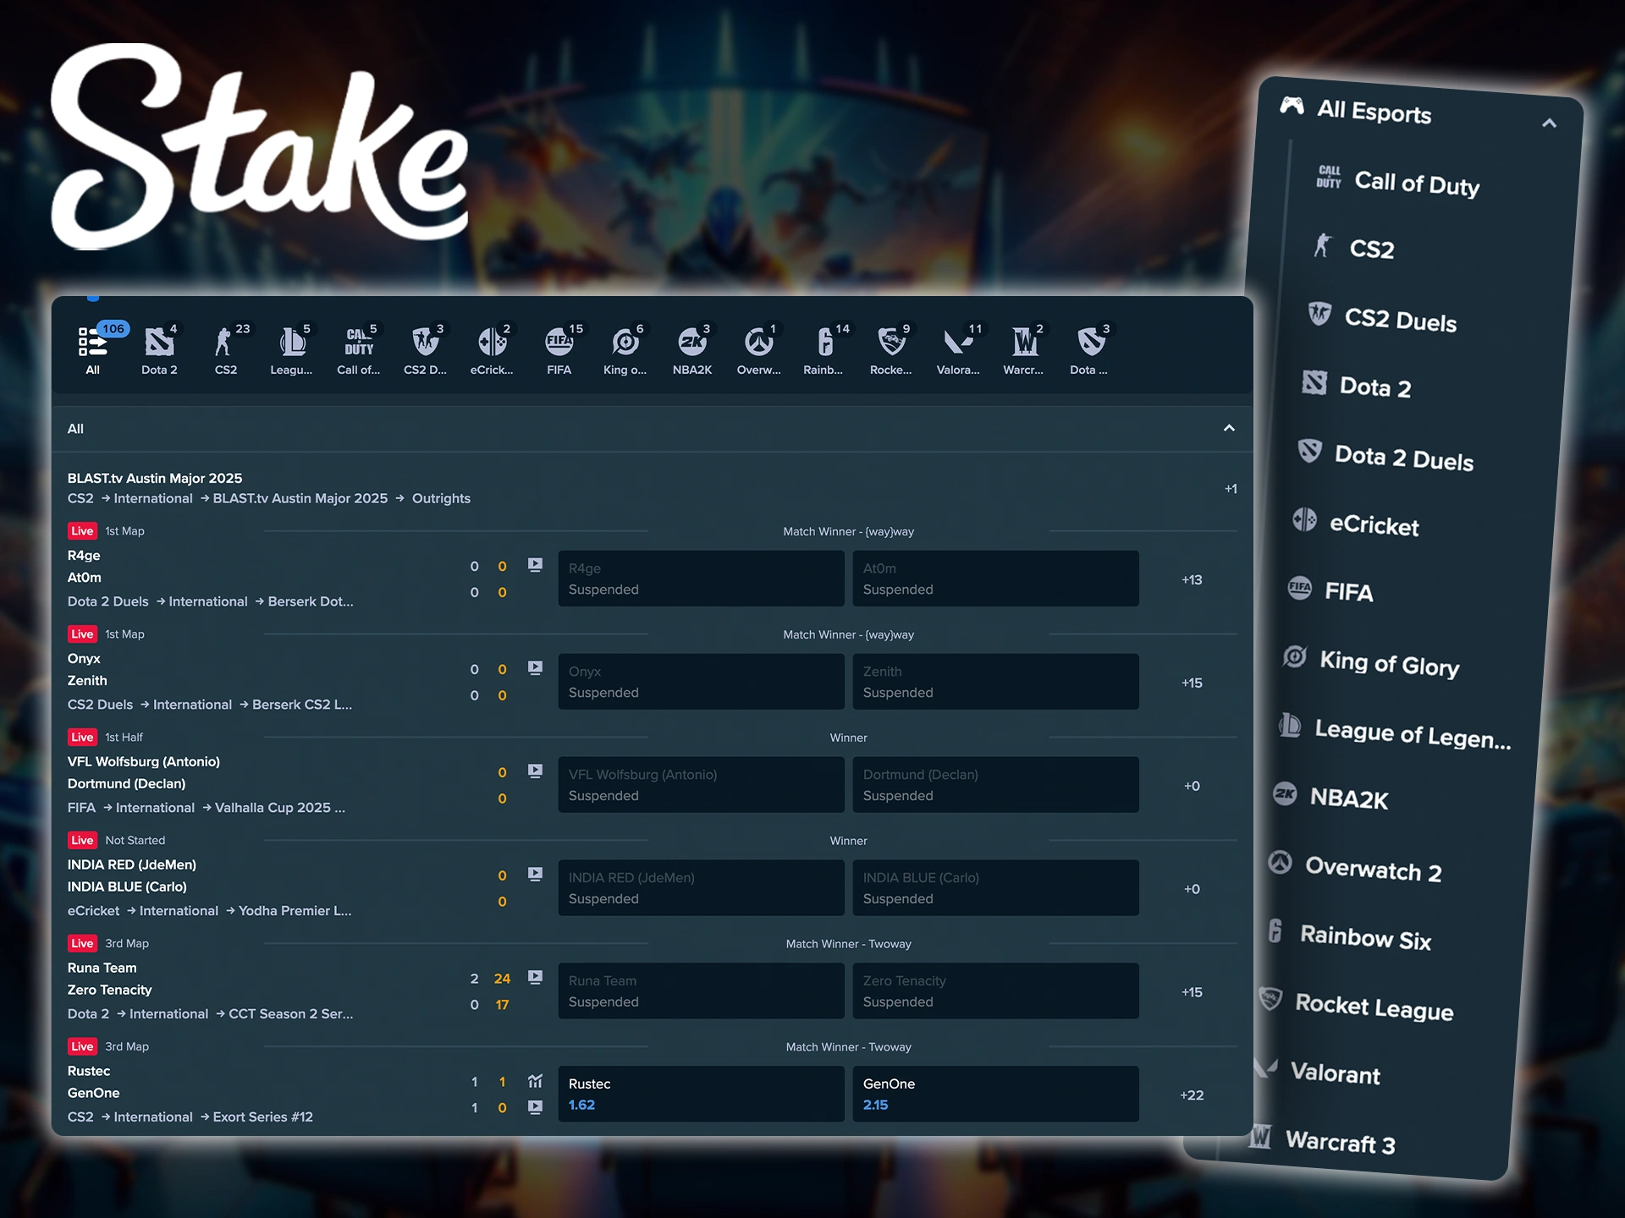This screenshot has height=1218, width=1625.
Task: Click live stream icon for Runa Team match
Action: click(535, 977)
